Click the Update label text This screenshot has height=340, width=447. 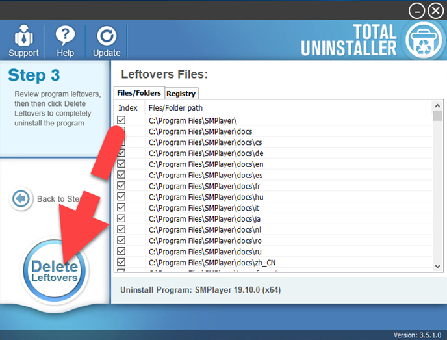107,53
